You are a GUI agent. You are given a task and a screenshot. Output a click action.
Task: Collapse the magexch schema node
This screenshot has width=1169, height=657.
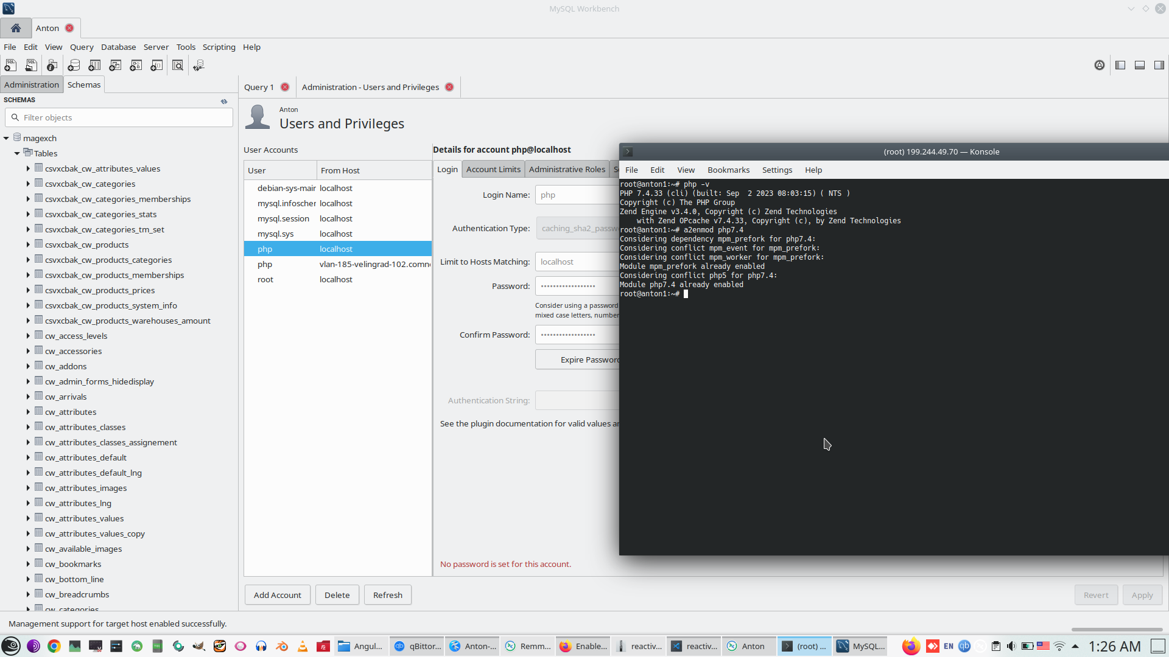6,138
